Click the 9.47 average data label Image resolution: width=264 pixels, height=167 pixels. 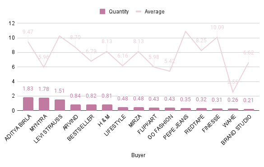pos(28,32)
